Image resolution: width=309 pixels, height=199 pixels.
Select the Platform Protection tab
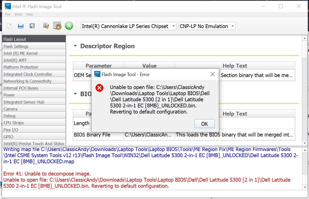click(34, 67)
